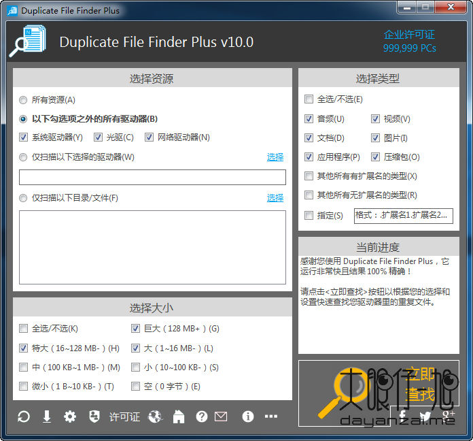This screenshot has height=441, width=473.
Task: Click the directories/files list box
Action: point(152,248)
